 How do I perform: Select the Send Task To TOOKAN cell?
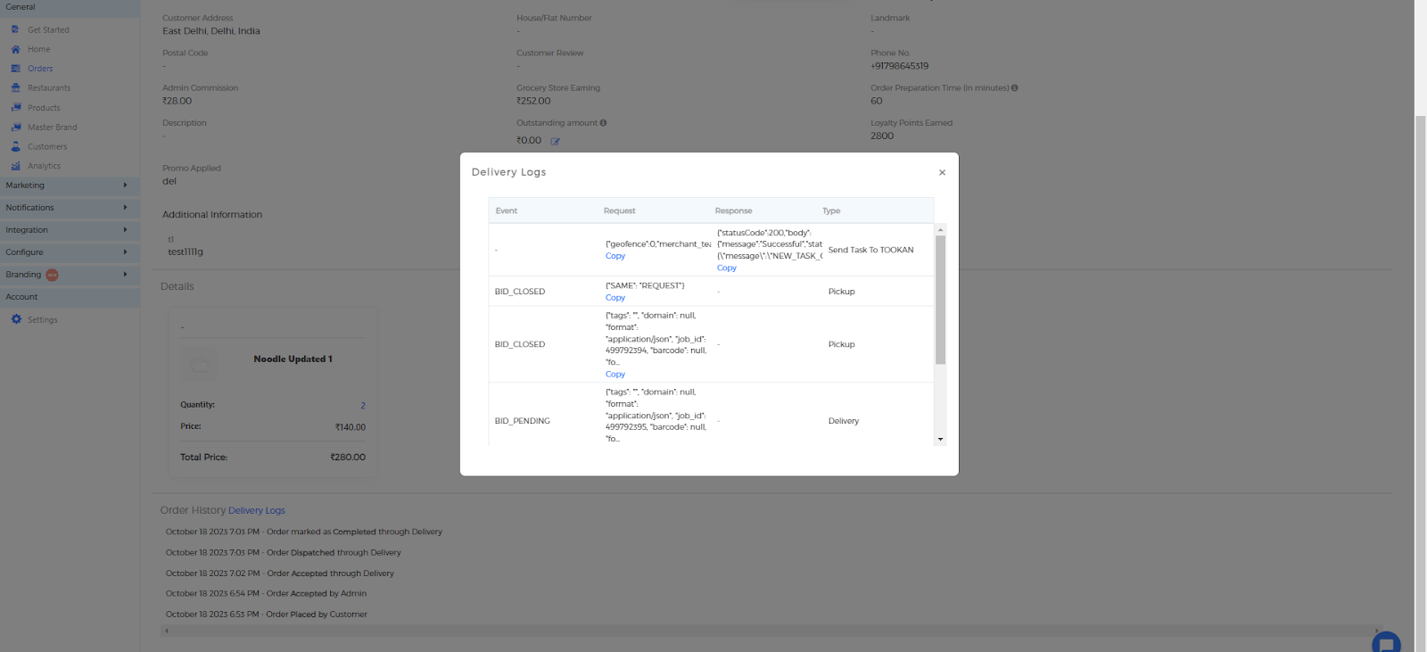click(x=870, y=251)
